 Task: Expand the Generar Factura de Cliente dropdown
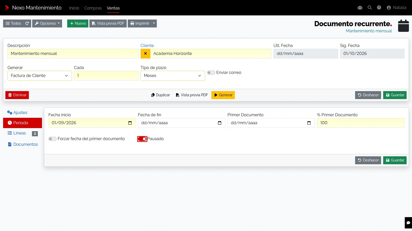(40, 76)
